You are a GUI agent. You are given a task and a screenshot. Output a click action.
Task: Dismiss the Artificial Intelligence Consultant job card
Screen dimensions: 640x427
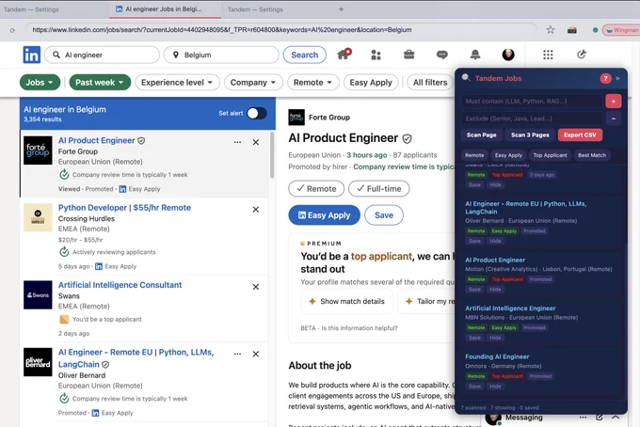coord(255,287)
